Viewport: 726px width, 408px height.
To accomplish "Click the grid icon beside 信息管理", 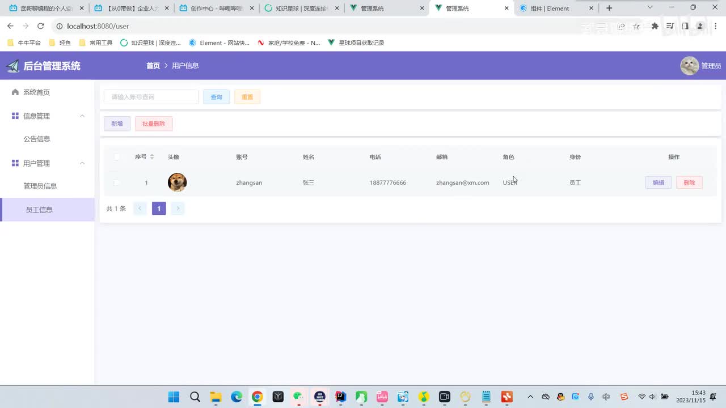I will point(15,116).
